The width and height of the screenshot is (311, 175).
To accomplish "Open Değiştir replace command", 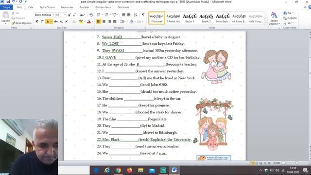I will pyautogui.click(x=290, y=18).
